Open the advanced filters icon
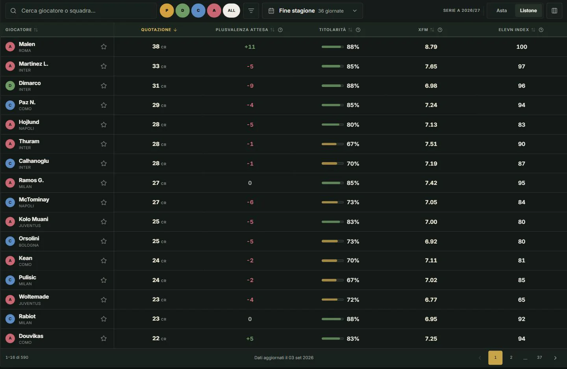The height and width of the screenshot is (369, 567). (x=251, y=11)
